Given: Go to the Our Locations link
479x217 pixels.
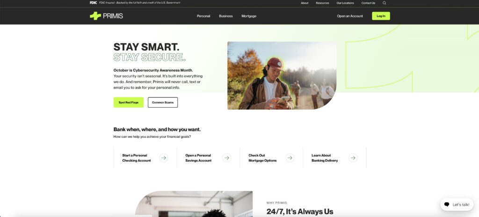Looking at the screenshot, I should (x=345, y=3).
